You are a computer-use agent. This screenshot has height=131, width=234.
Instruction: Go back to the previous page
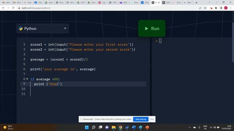pos(3,8)
